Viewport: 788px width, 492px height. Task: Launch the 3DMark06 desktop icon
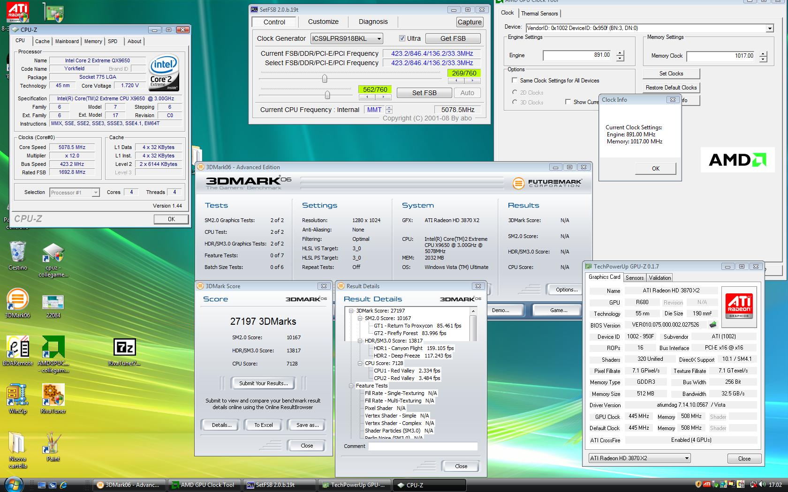tap(17, 303)
